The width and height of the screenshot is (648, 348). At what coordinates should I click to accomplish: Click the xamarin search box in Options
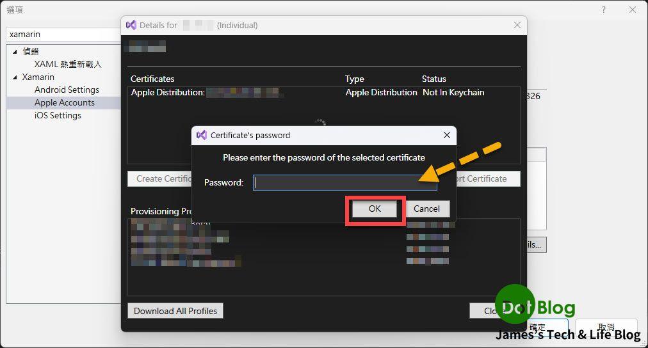63,35
